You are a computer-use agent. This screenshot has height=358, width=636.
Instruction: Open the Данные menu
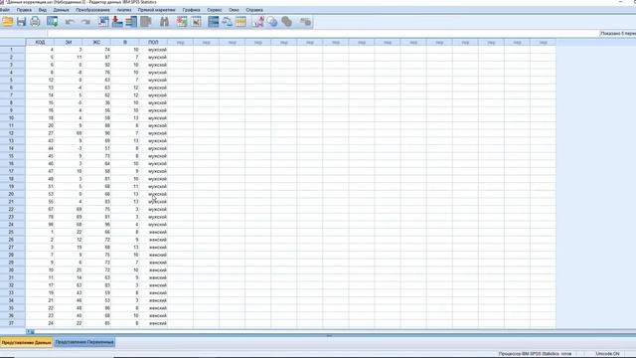point(61,10)
